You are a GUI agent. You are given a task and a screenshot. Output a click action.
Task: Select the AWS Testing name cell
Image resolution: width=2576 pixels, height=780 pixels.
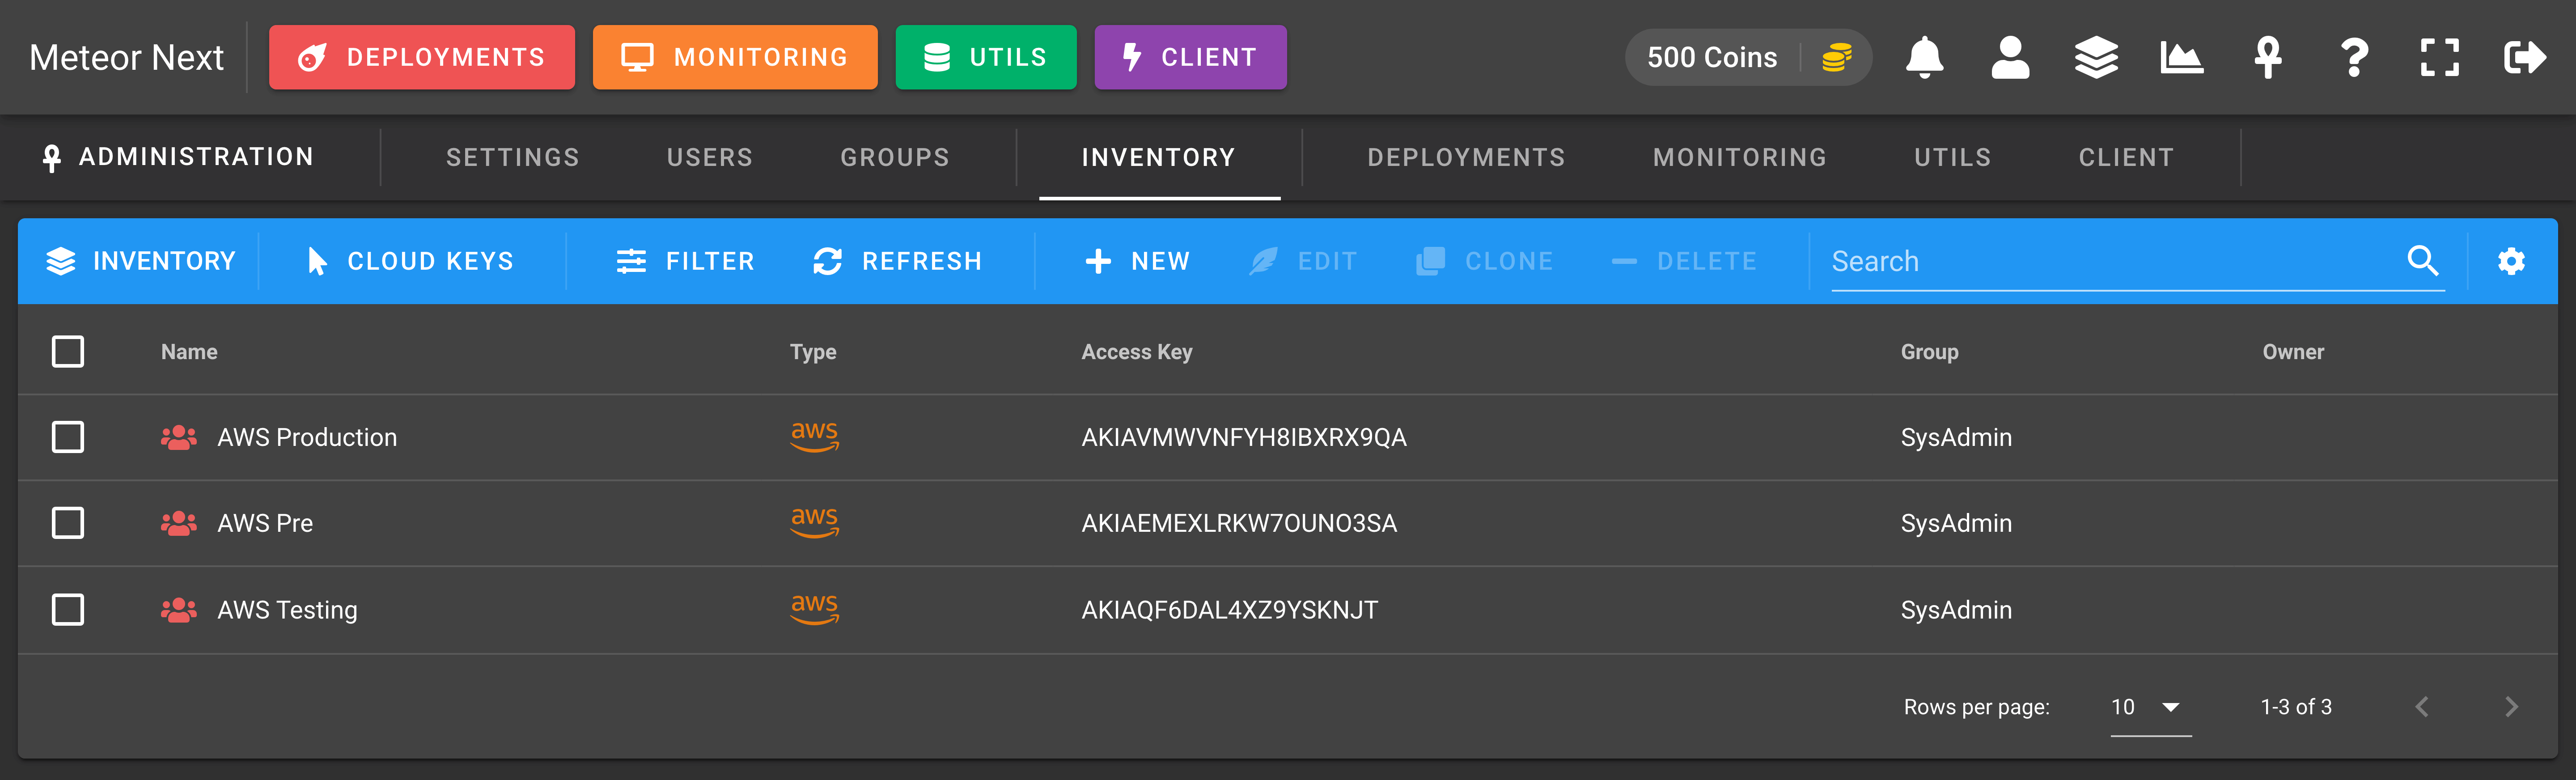[287, 610]
